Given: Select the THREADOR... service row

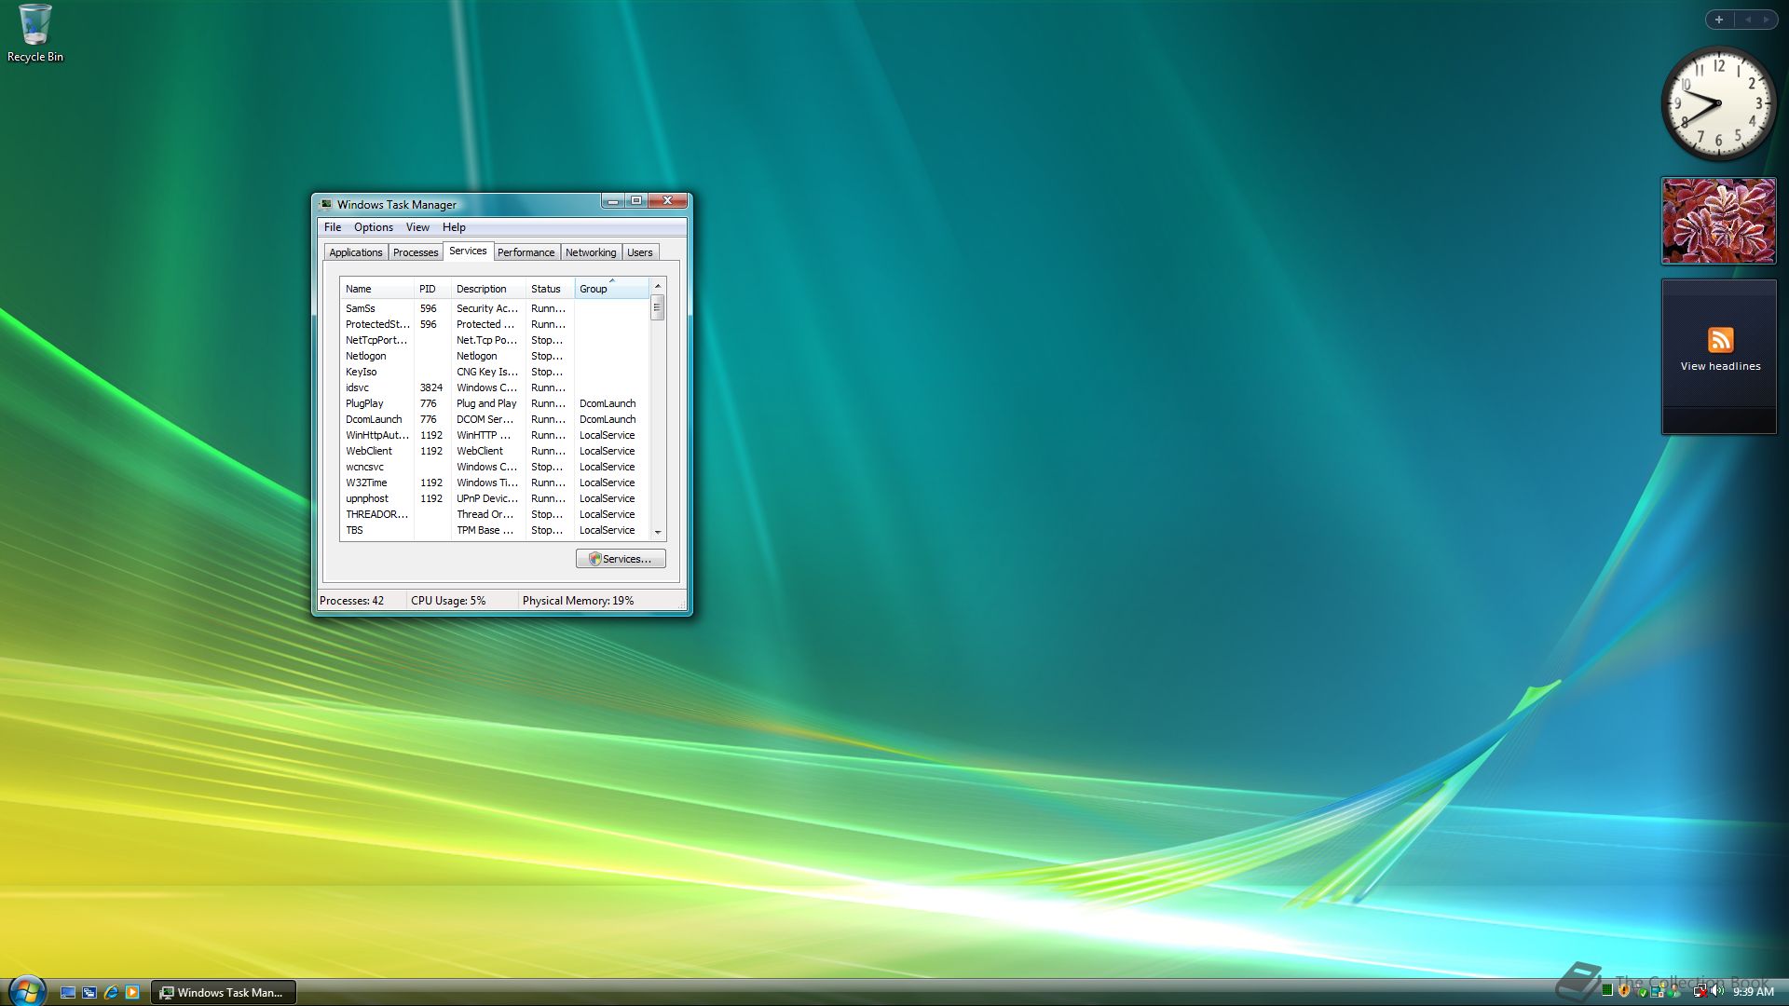Looking at the screenshot, I should pos(494,514).
